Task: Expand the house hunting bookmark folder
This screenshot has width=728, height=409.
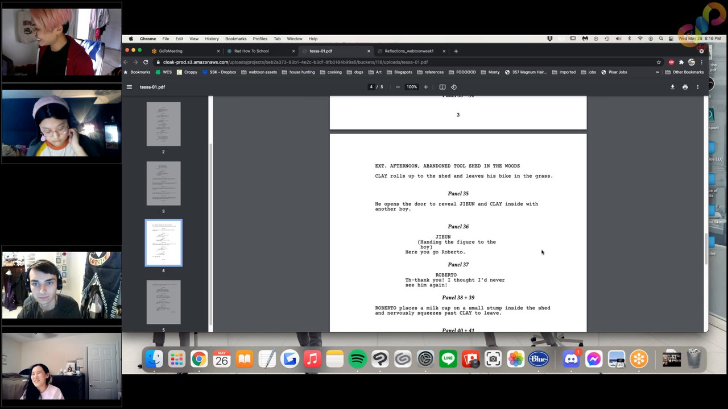Action: (298, 72)
